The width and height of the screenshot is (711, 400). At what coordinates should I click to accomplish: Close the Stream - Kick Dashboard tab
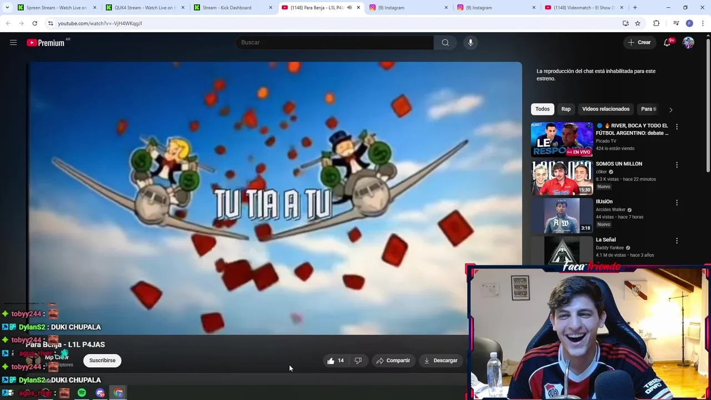coord(271,8)
